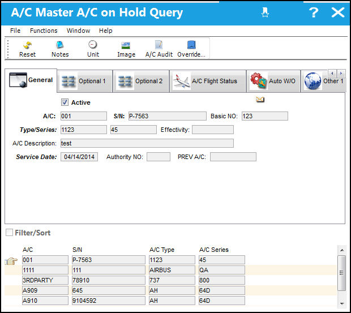Click the pointing hand row indicator
This screenshot has width=351, height=313.
(x=11, y=261)
